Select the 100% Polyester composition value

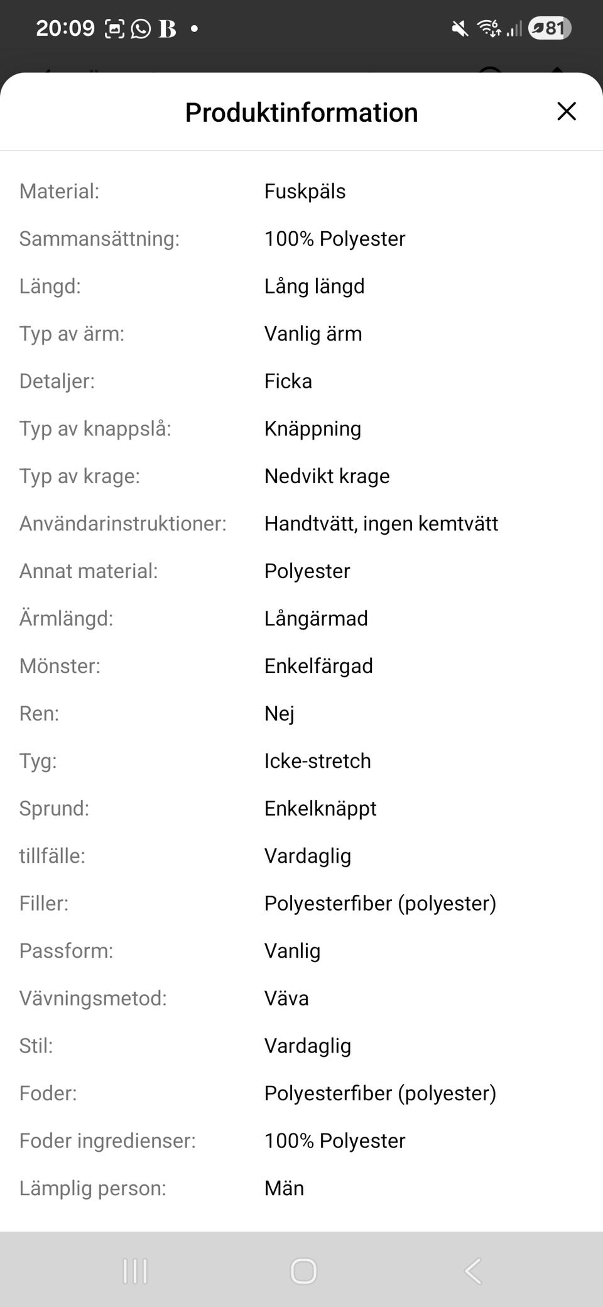coord(334,239)
